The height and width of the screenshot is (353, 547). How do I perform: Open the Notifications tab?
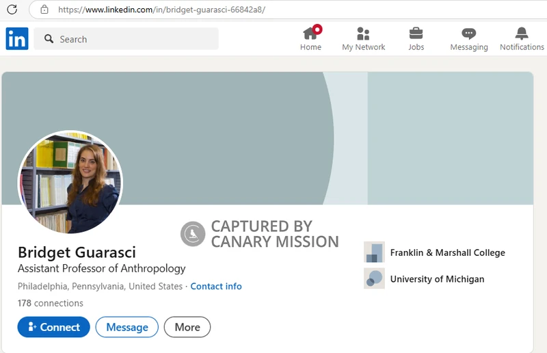[x=522, y=39]
